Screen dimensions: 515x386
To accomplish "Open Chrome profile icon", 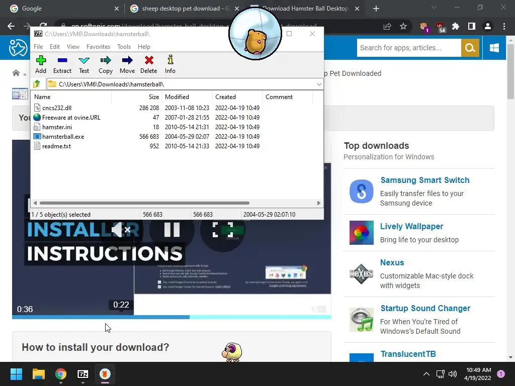I will click(x=488, y=26).
